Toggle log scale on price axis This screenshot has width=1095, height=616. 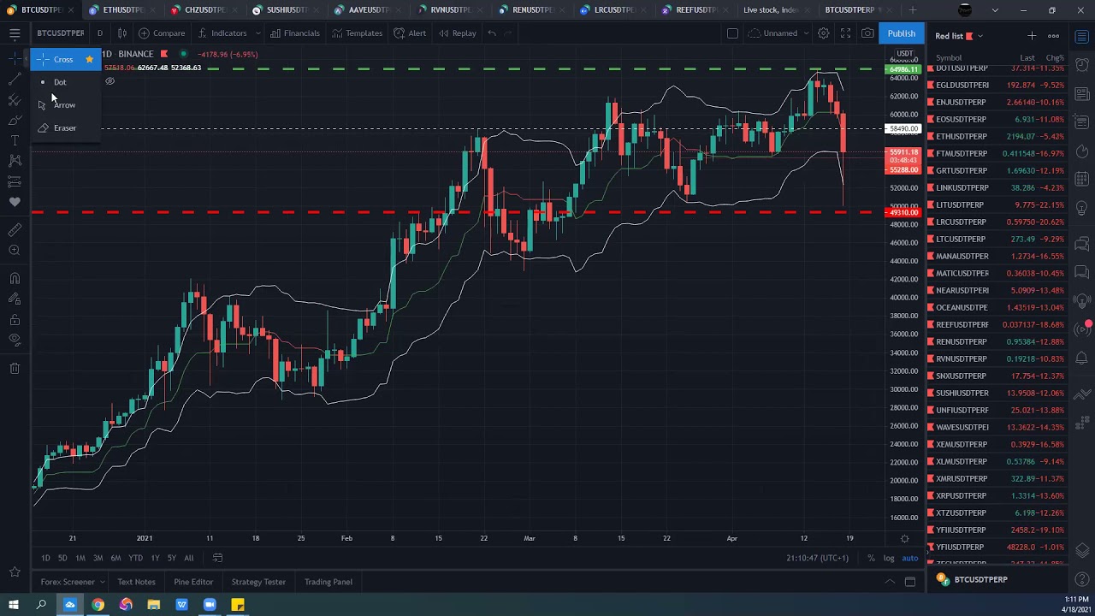889,558
